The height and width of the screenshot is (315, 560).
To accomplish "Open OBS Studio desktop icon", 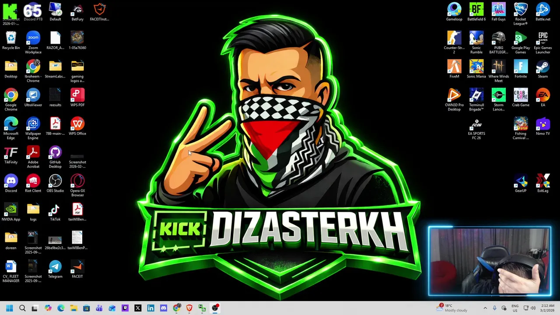I will coord(55,183).
